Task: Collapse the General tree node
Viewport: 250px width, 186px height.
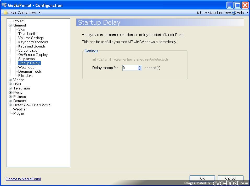Action: [x=10, y=25]
